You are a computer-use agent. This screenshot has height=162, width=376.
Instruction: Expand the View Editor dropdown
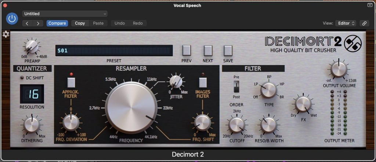point(346,23)
